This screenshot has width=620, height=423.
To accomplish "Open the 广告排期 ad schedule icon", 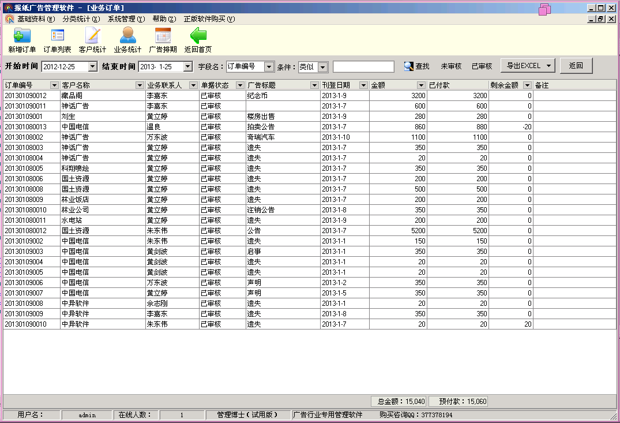I will click(x=163, y=36).
